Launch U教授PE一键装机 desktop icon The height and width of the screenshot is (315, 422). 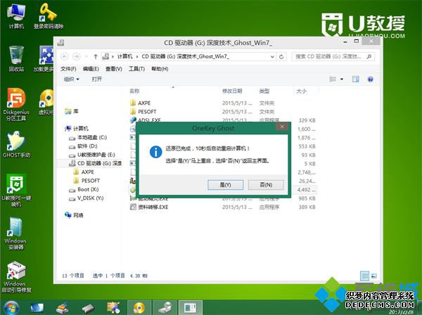tap(16, 191)
